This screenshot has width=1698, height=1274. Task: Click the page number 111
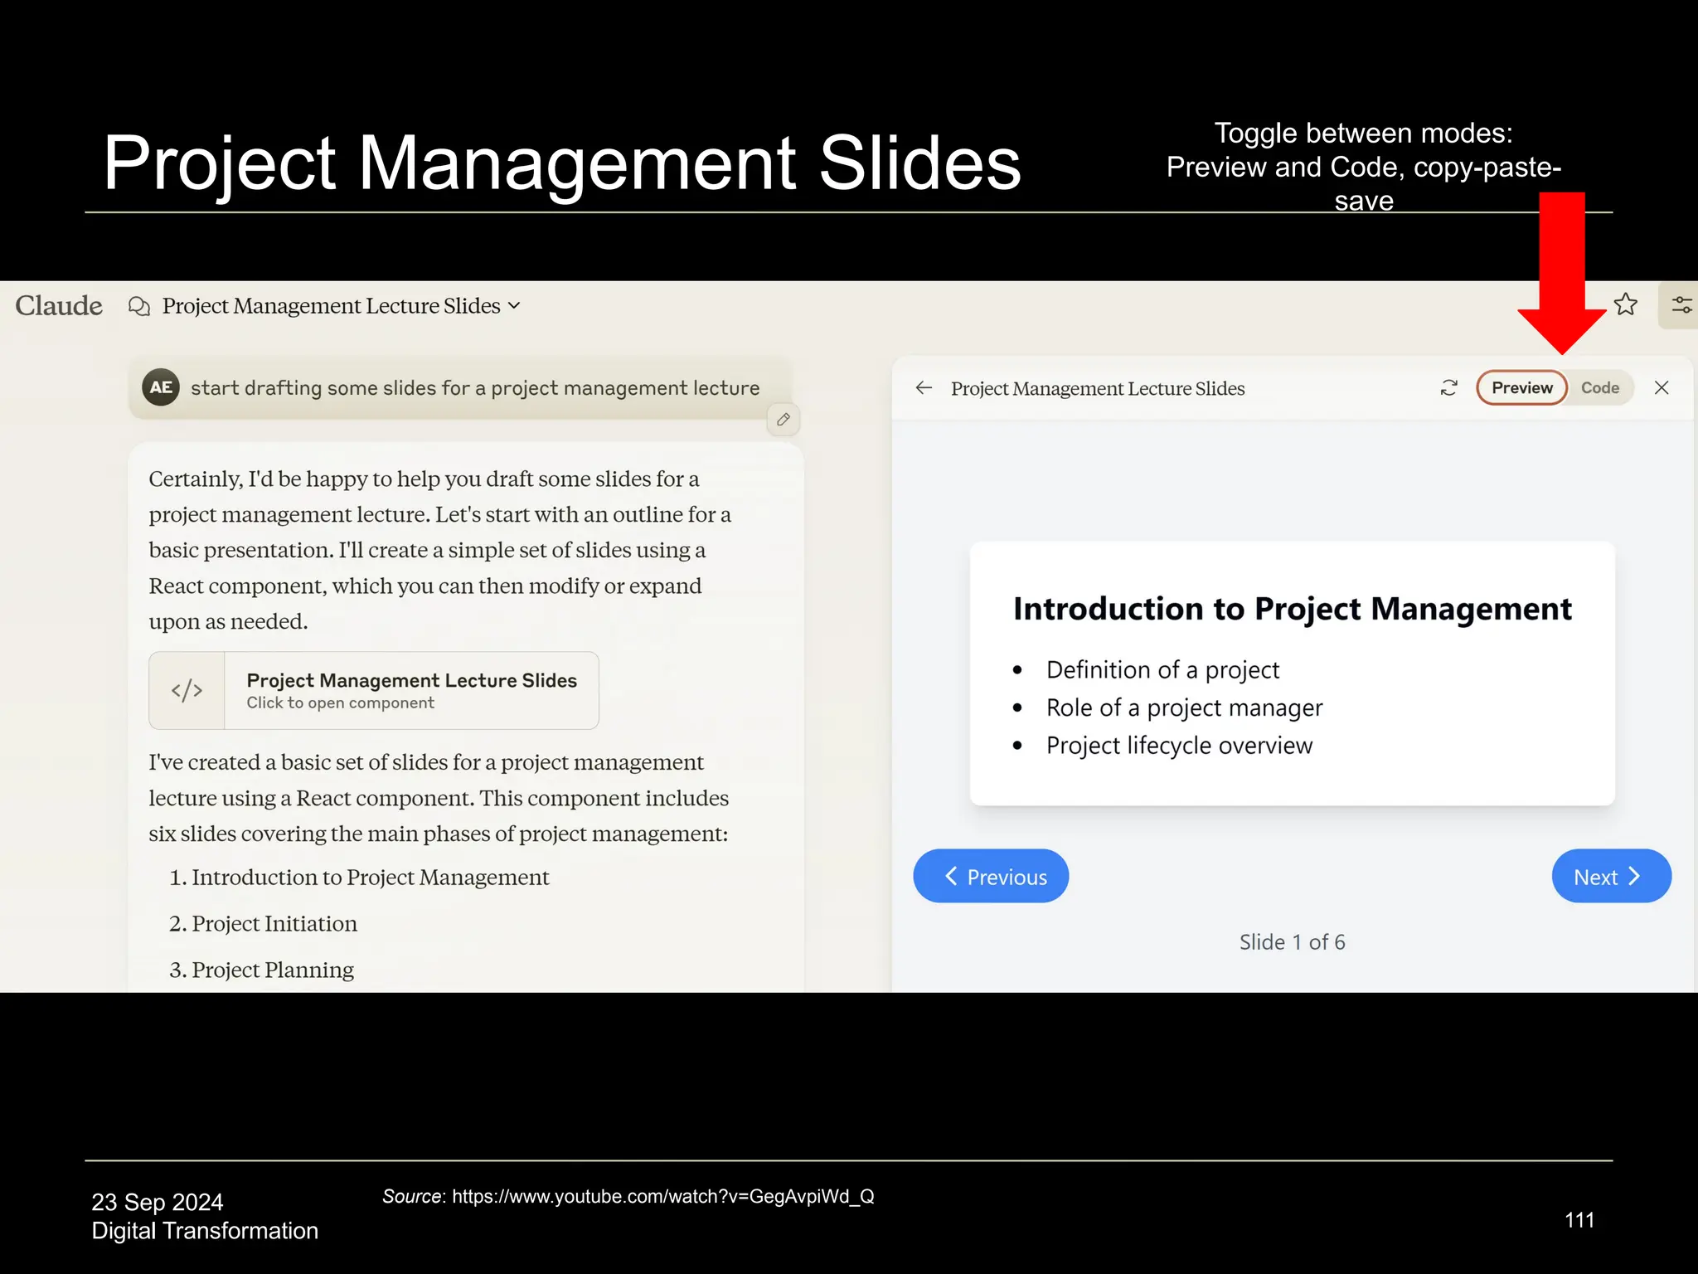1579,1220
